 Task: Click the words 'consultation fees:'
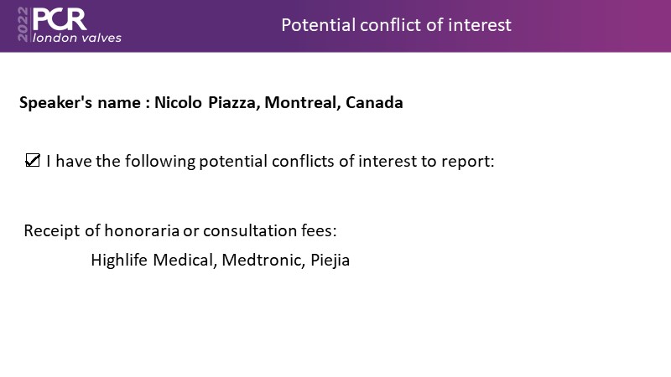[269, 231]
